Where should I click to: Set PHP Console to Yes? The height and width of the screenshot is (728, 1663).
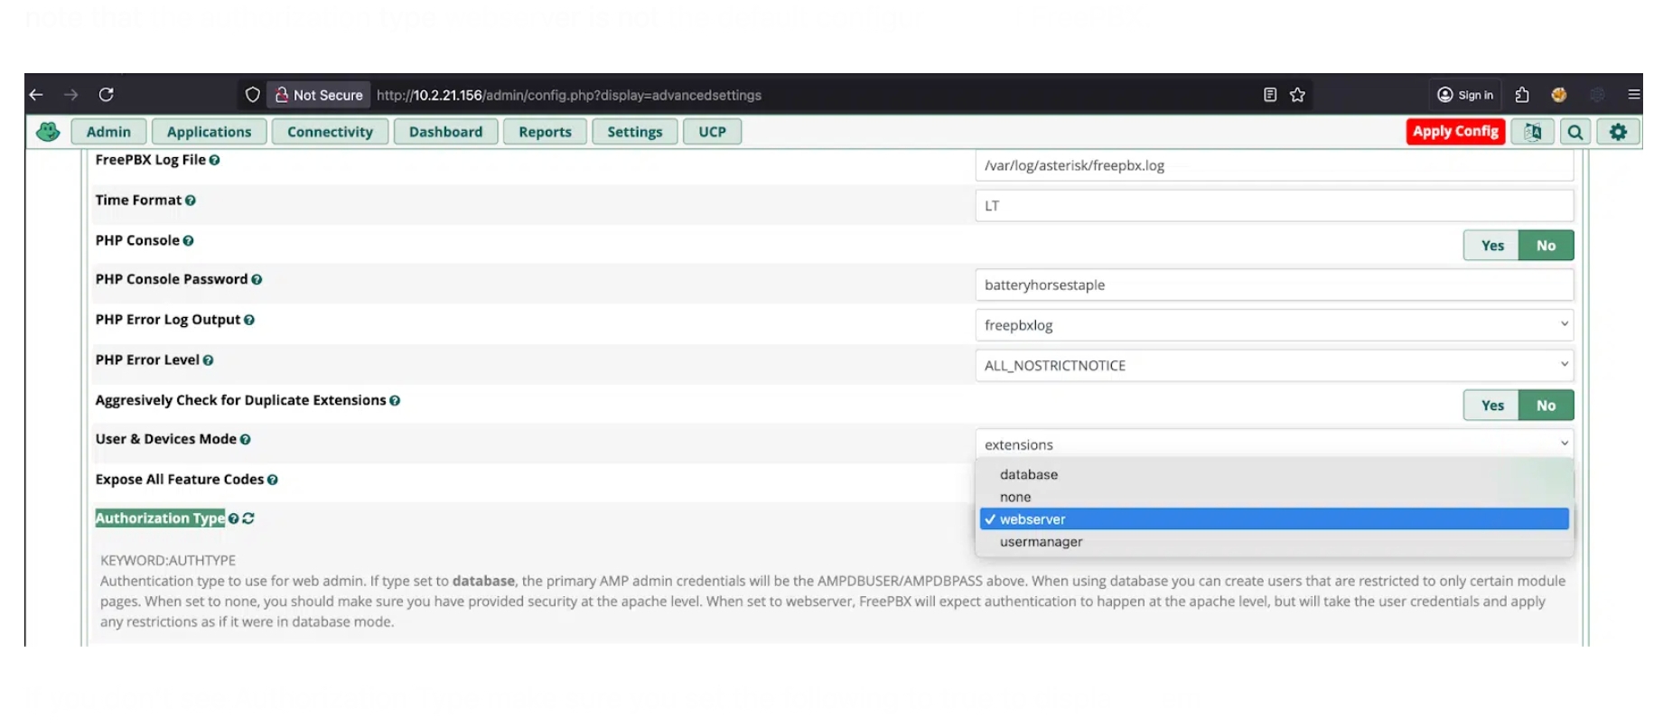point(1491,246)
